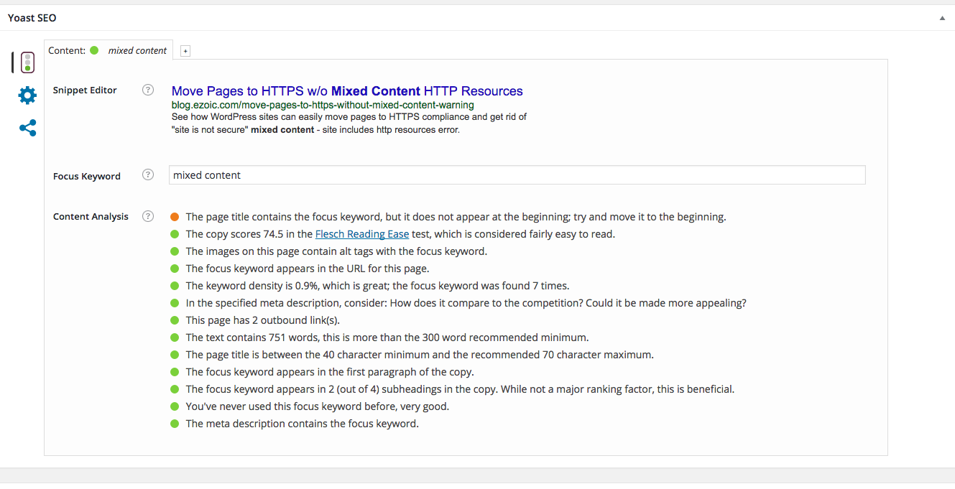This screenshot has height=489, width=955.
Task: Add a new keyword tab with plus icon
Action: pos(185,51)
